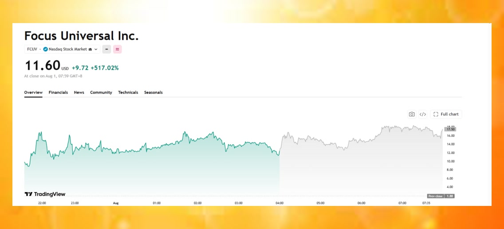Open the embed code icon
The width and height of the screenshot is (504, 229).
(x=423, y=114)
